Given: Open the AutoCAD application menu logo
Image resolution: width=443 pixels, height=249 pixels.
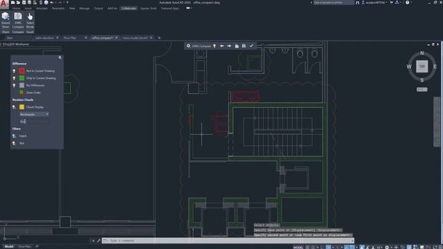Looking at the screenshot, I should pyautogui.click(x=3, y=3).
